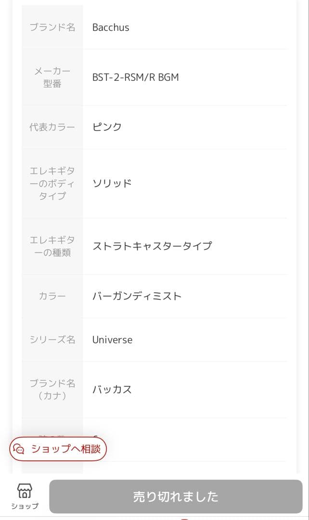Select the バッカス katakana brand value

coord(112,390)
